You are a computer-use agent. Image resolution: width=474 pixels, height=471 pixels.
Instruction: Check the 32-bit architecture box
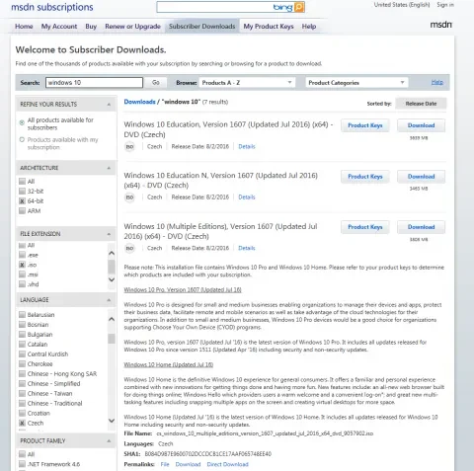tap(22, 191)
